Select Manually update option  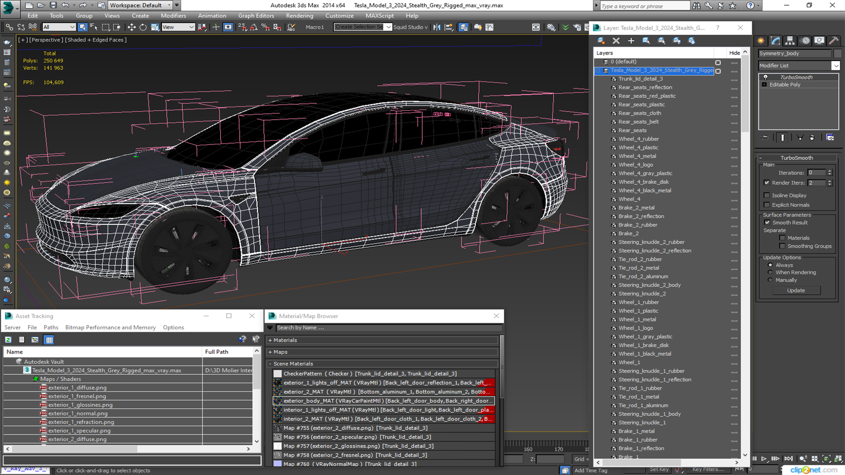point(770,280)
